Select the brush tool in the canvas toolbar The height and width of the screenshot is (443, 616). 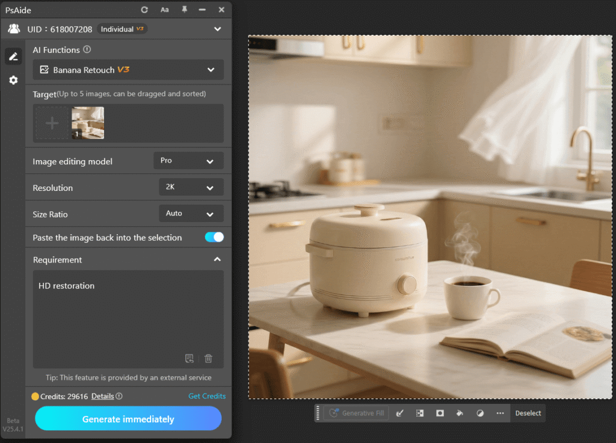tap(400, 413)
